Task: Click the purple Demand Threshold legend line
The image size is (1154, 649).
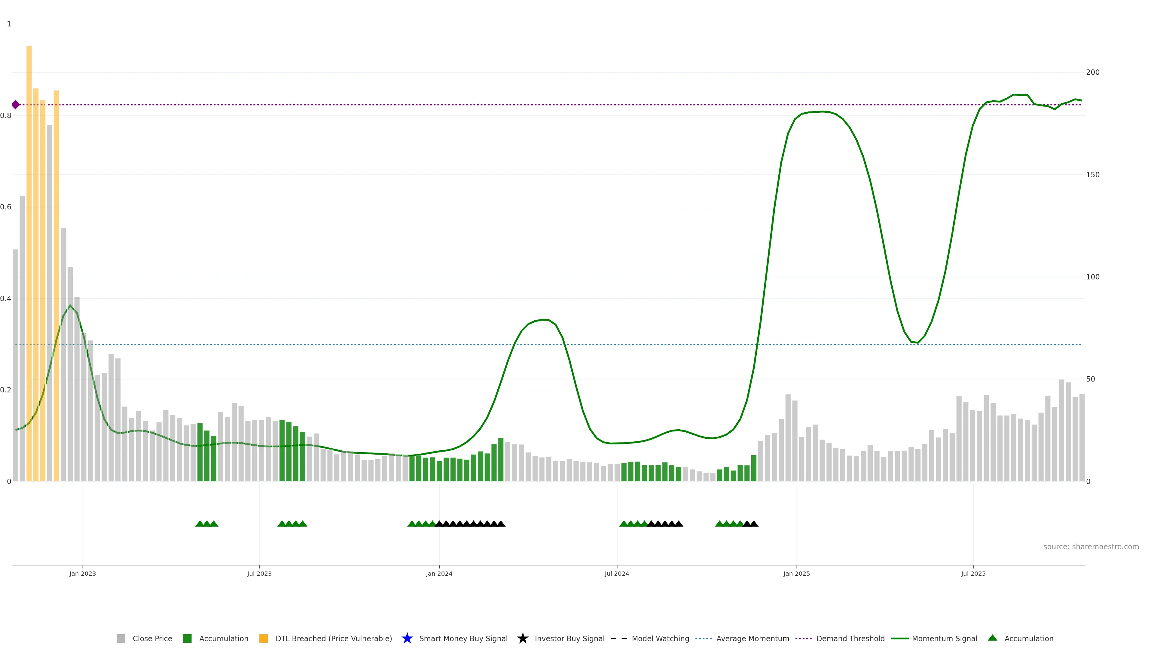Action: pyautogui.click(x=803, y=638)
